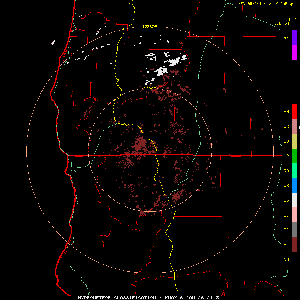Click the [CLAS] label
Image resolution: width=300 pixels, height=300 pixels.
click(282, 23)
